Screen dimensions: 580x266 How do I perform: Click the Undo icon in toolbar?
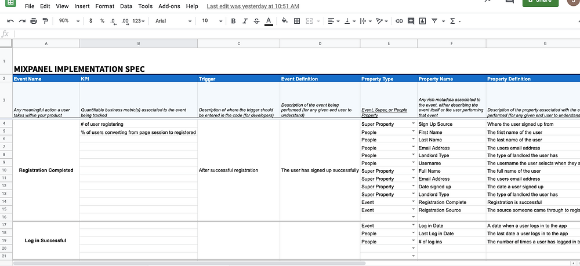pos(10,21)
